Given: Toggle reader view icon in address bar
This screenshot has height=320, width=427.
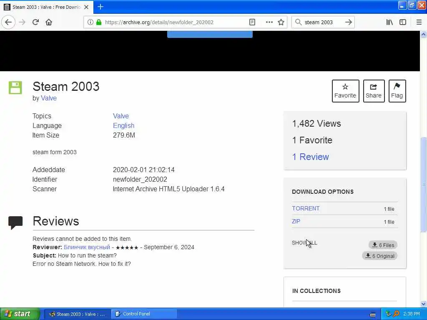Looking at the screenshot, I should tap(252, 22).
